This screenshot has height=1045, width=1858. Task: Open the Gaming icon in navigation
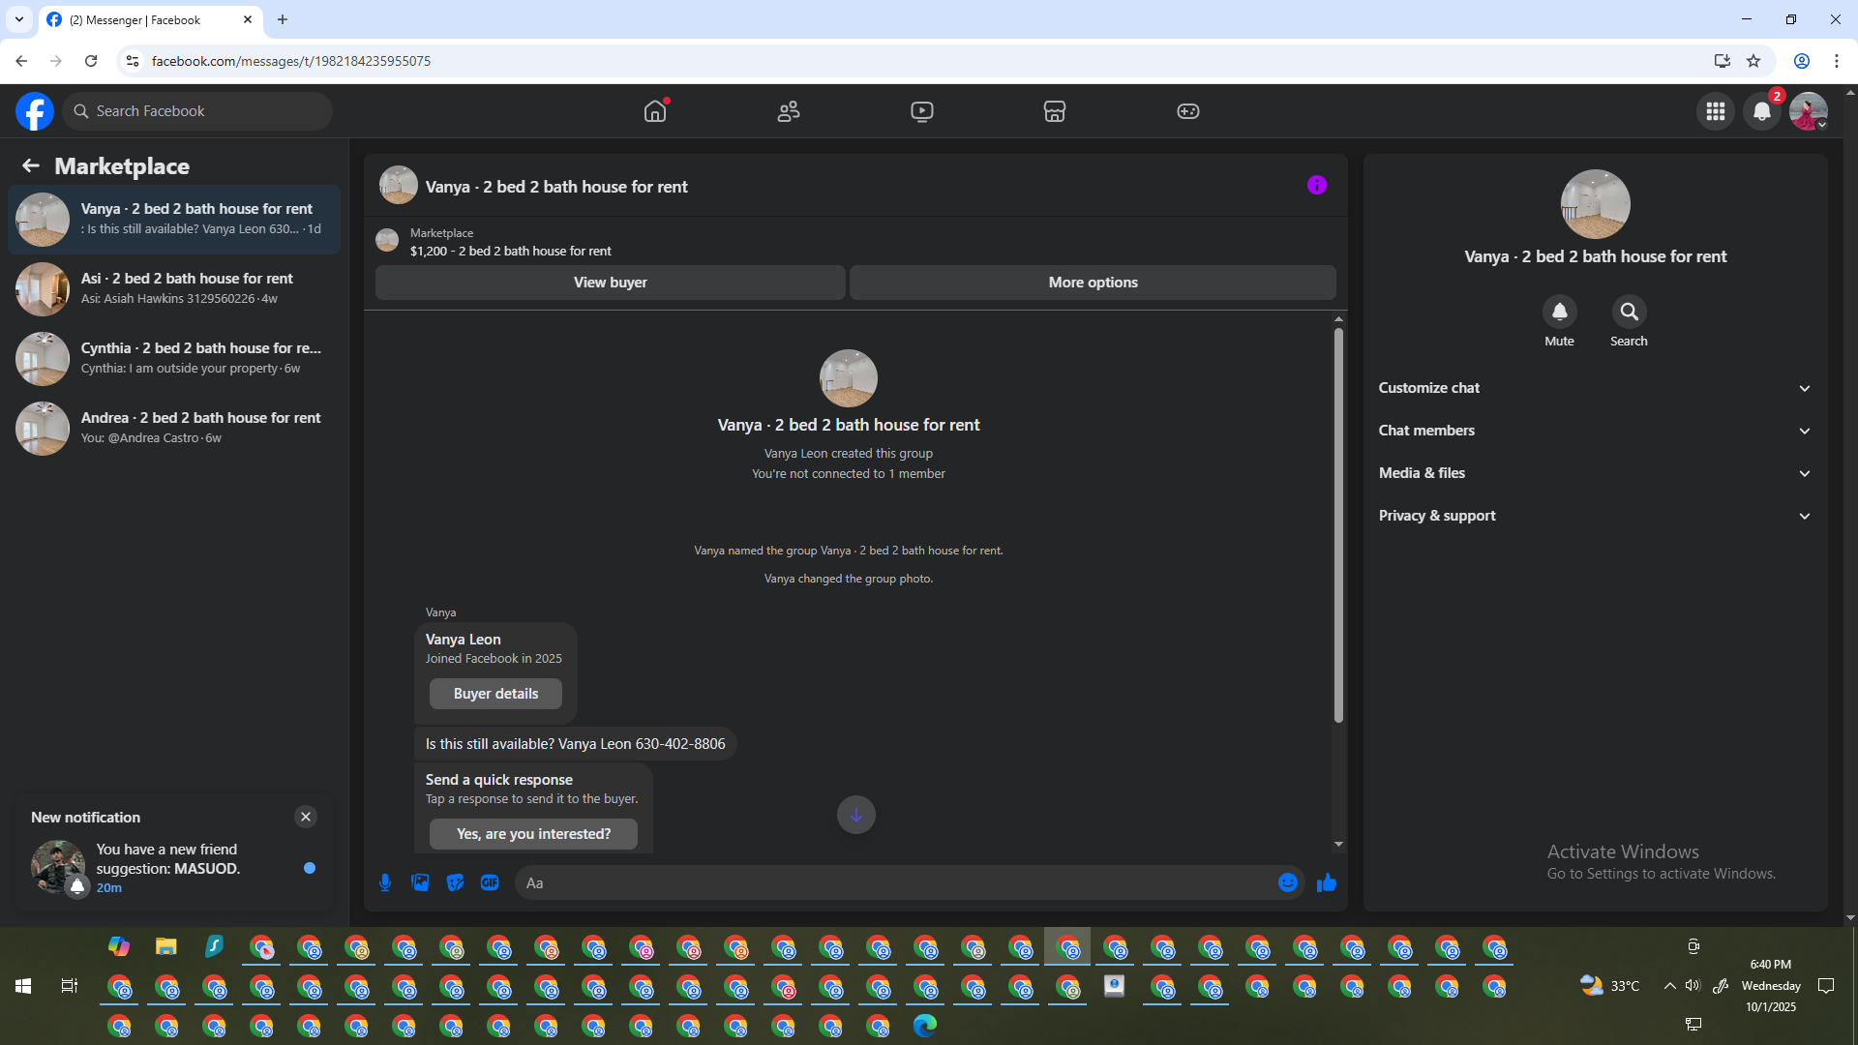(x=1188, y=111)
